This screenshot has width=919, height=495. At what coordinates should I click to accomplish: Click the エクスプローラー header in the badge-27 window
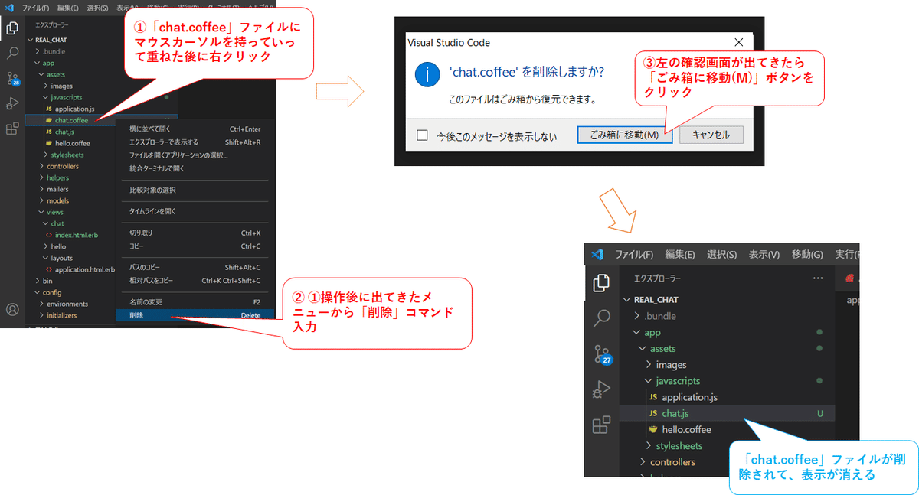click(x=657, y=278)
